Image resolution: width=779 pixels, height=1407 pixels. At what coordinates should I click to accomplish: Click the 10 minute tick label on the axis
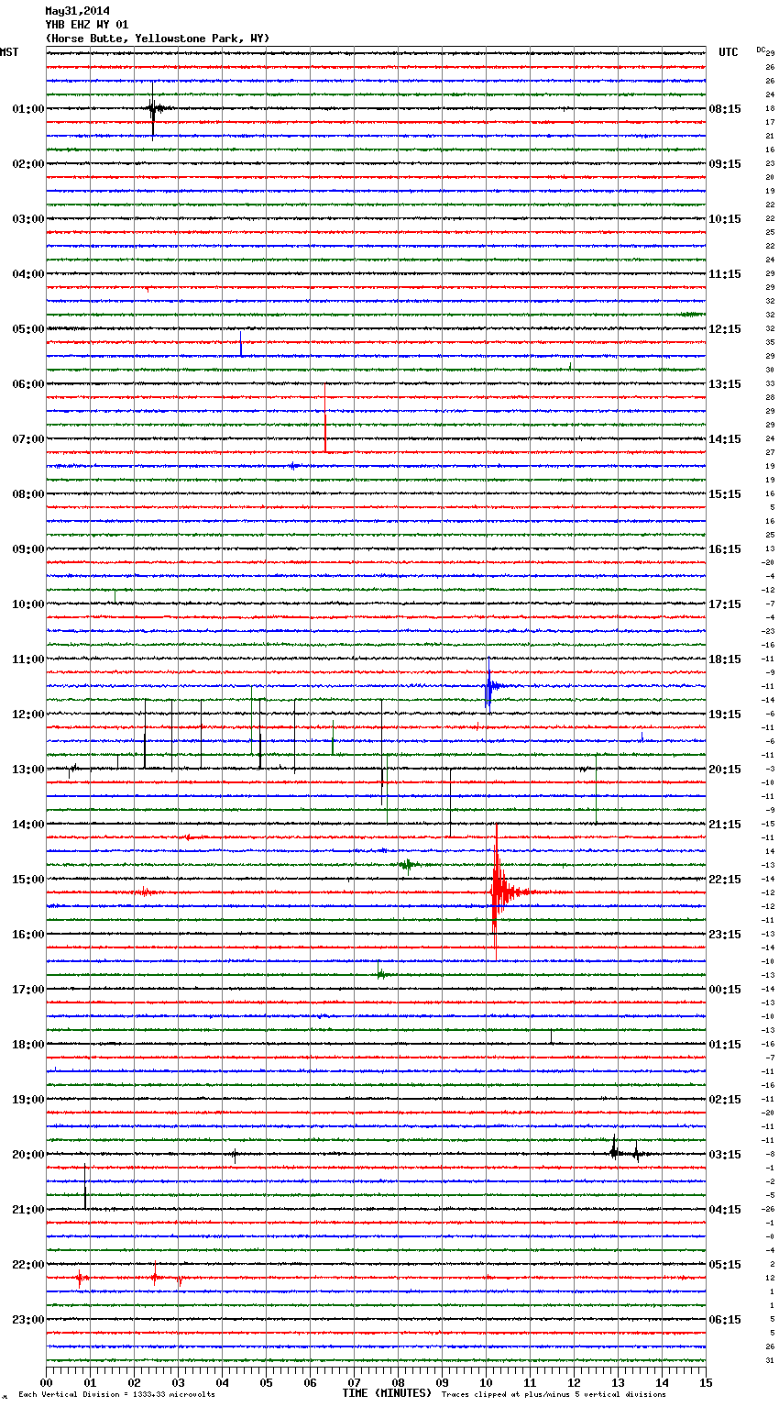coord(486,1382)
